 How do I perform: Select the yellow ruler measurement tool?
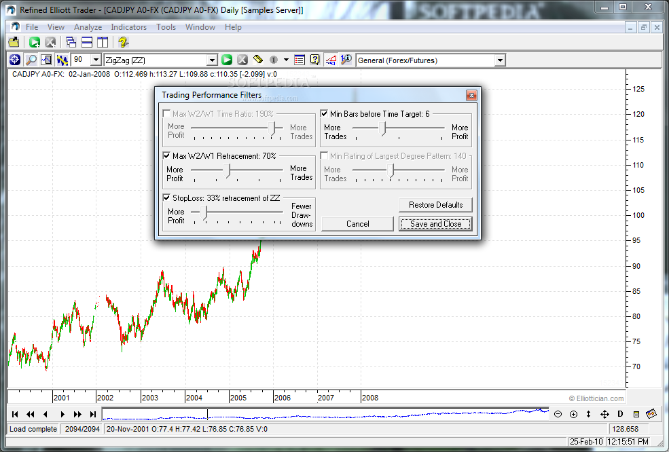[x=257, y=59]
